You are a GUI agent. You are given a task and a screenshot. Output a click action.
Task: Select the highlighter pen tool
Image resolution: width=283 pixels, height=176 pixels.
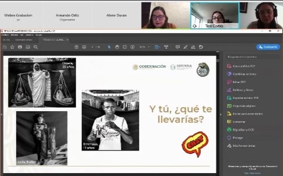185,47
